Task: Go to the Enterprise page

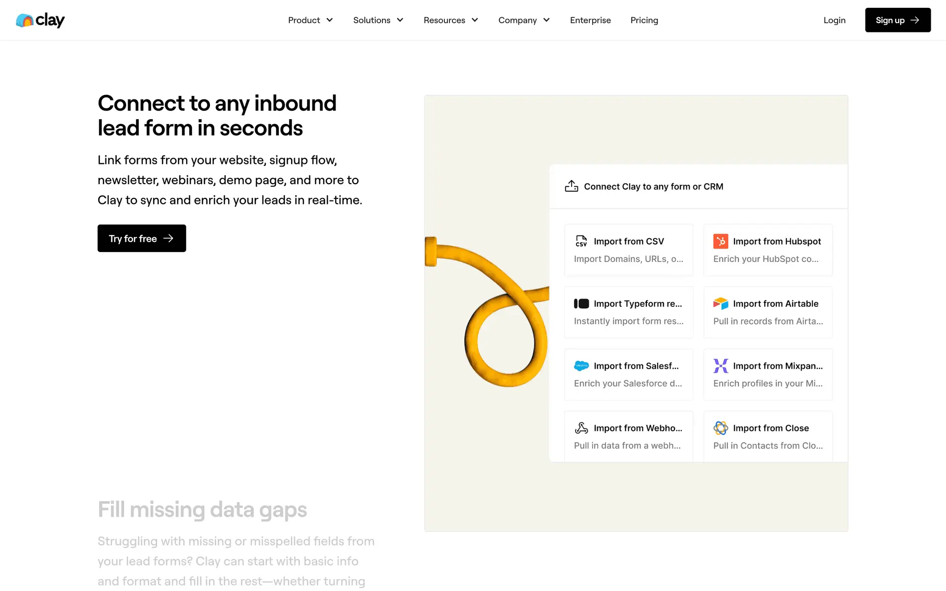Action: pyautogui.click(x=590, y=20)
